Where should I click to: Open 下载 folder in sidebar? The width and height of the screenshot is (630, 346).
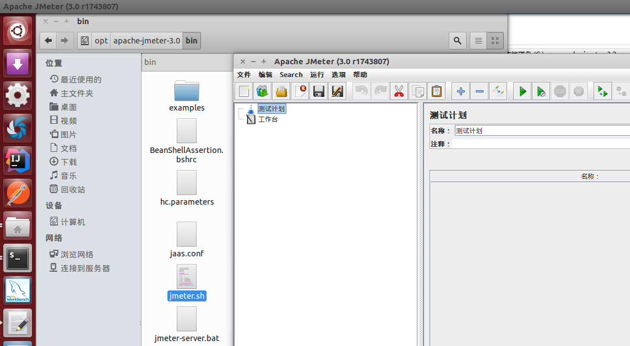63,162
